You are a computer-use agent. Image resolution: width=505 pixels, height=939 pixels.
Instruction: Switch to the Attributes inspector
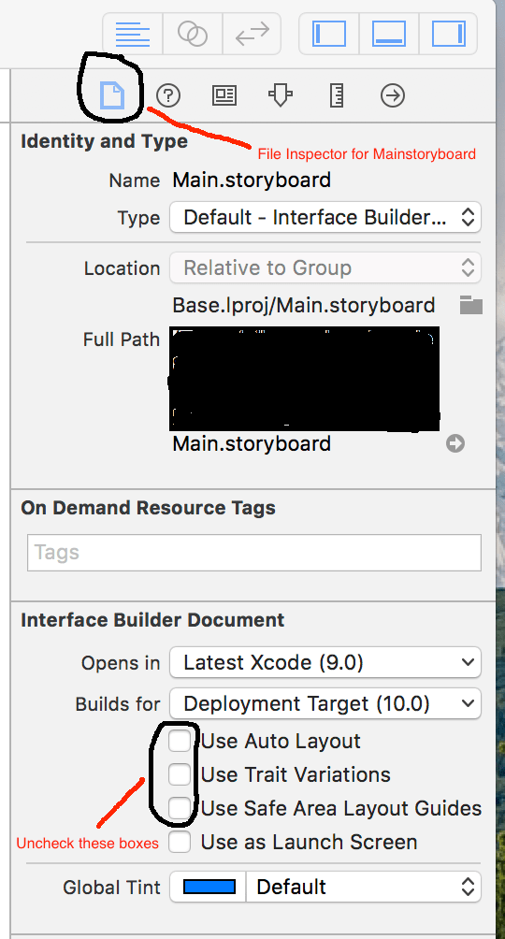point(280,95)
